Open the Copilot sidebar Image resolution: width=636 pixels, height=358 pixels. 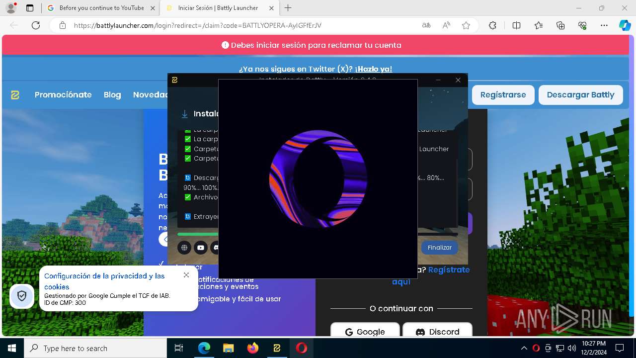tap(625, 25)
